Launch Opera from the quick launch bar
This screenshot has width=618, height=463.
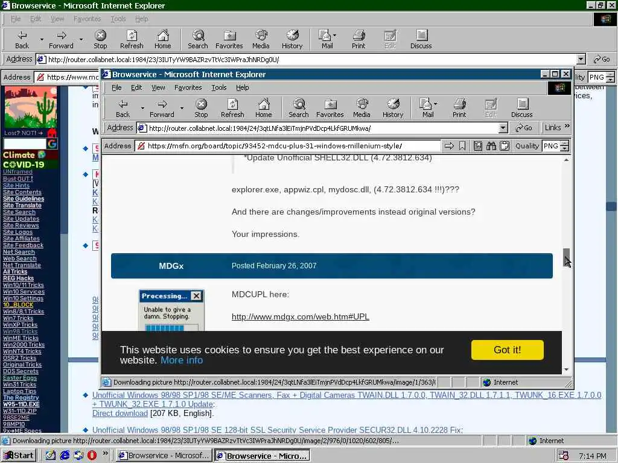(x=92, y=455)
